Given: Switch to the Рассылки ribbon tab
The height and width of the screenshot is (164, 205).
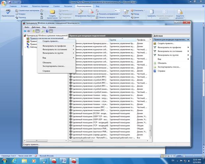Looking at the screenshot, I should coord(68,6).
